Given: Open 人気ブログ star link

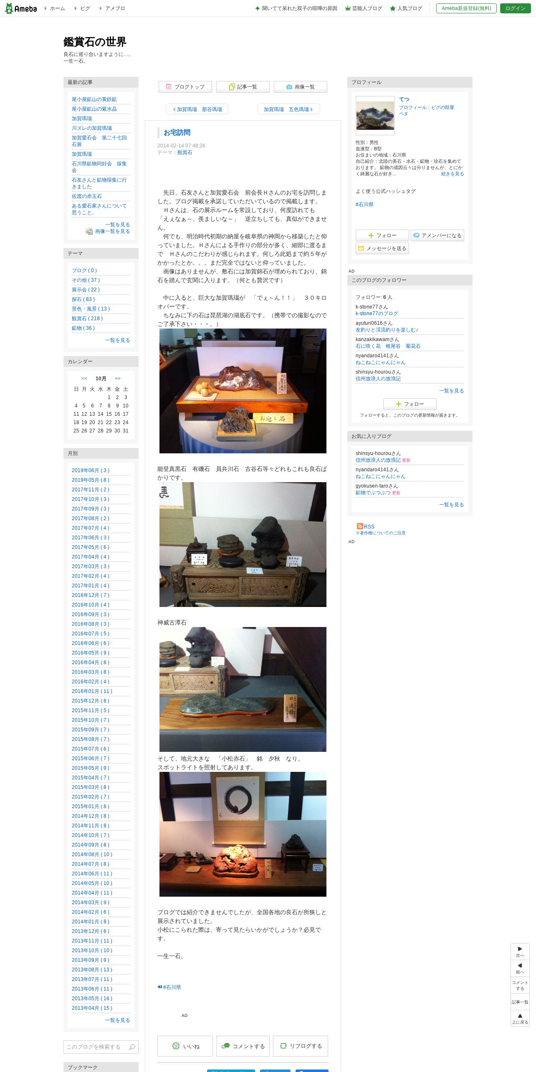Looking at the screenshot, I should coord(406,8).
